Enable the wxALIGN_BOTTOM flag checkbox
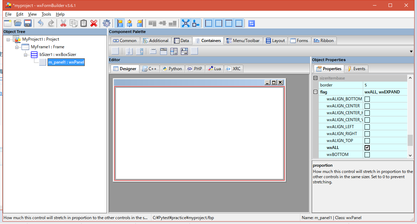This screenshot has height=224, width=417. [367, 99]
